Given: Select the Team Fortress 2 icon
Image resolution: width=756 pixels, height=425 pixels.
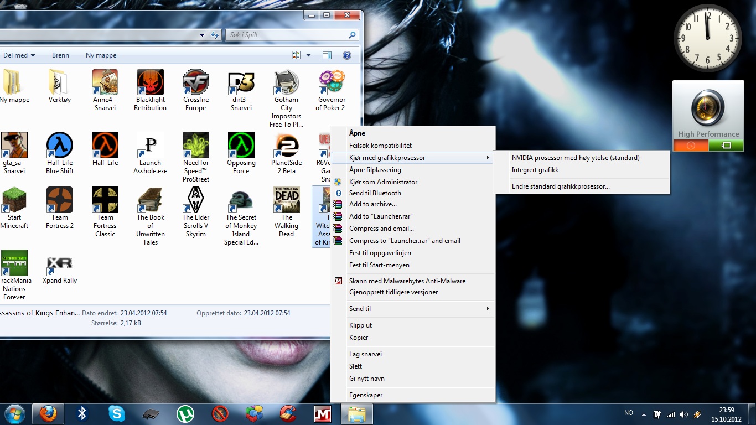Looking at the screenshot, I should pos(59,200).
